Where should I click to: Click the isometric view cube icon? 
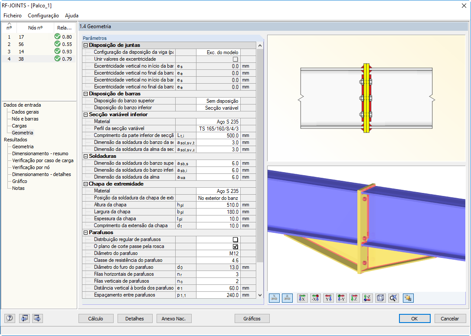coord(380,298)
